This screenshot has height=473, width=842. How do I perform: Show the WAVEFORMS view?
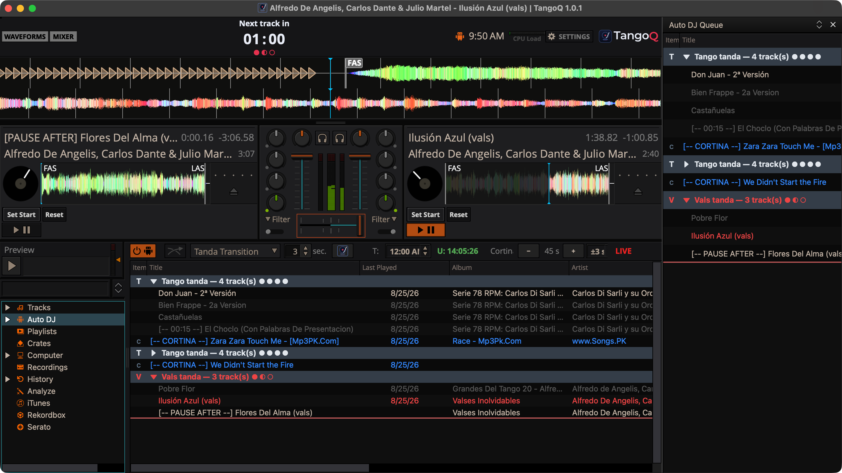point(25,36)
